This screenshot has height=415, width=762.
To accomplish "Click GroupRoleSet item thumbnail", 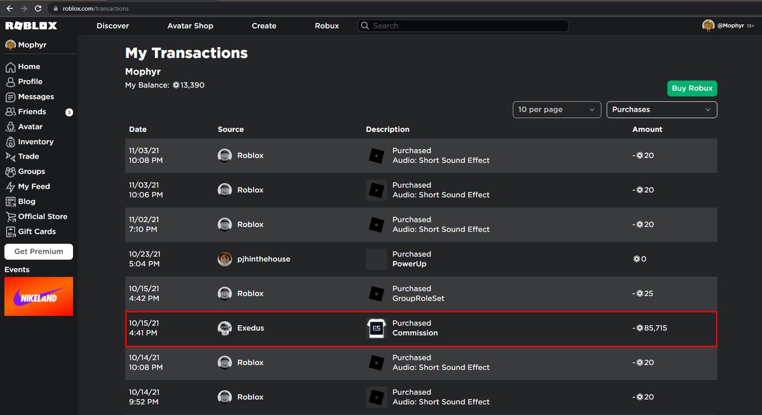I will 377,294.
